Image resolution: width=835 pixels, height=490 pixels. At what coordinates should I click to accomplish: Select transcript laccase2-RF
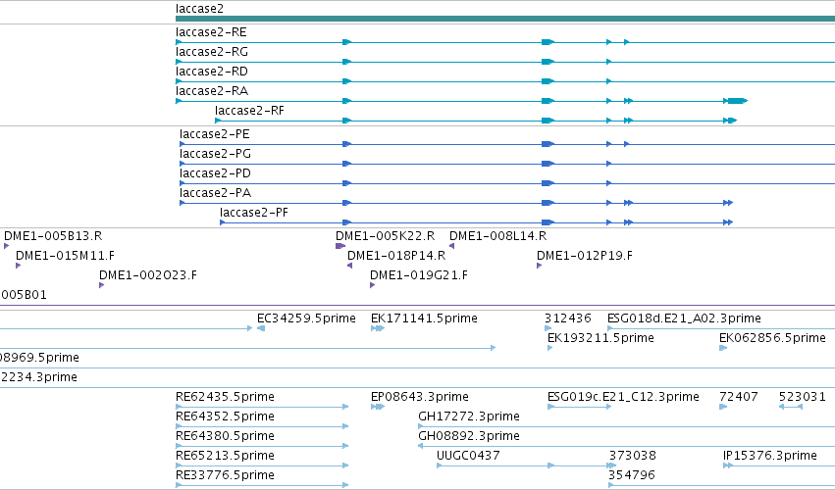coord(249,111)
